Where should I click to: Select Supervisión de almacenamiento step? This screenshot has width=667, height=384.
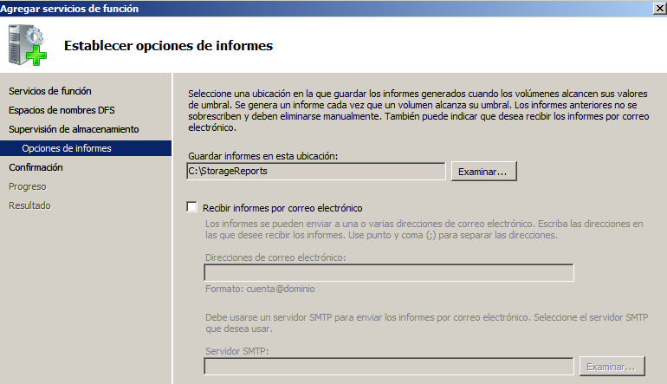coord(74,129)
